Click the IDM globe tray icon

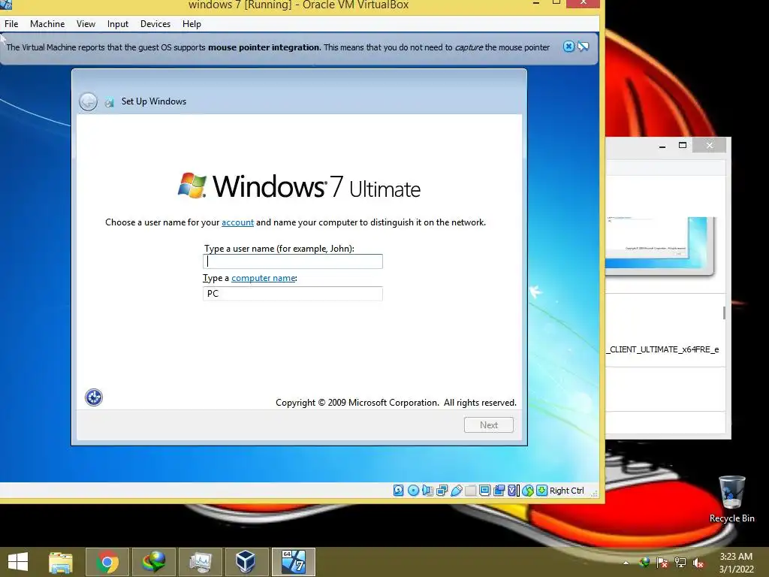tap(644, 563)
